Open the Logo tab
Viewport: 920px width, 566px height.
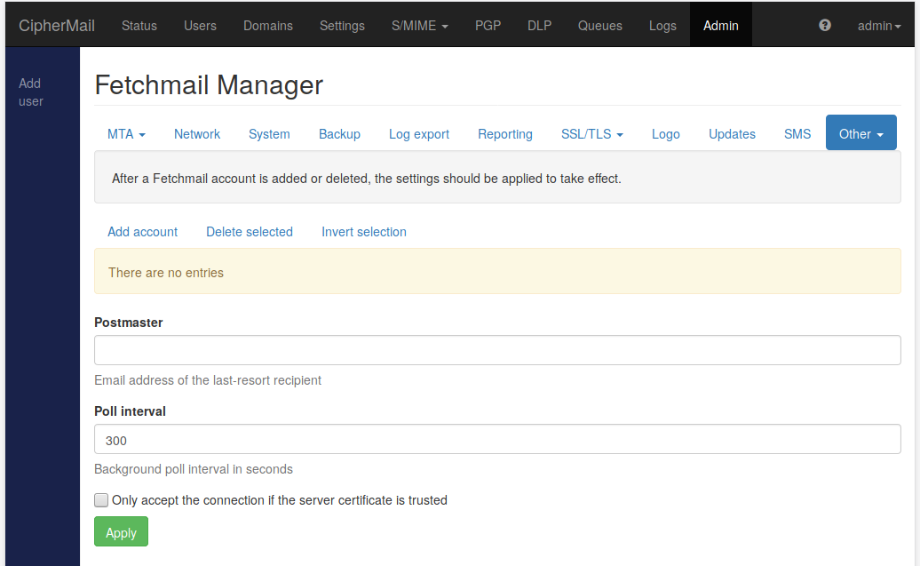666,134
